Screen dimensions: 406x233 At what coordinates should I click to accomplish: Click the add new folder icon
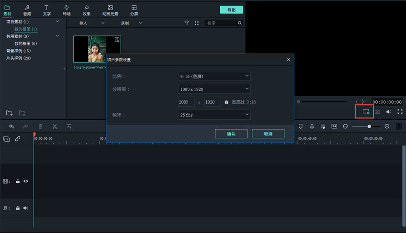[x=9, y=113]
